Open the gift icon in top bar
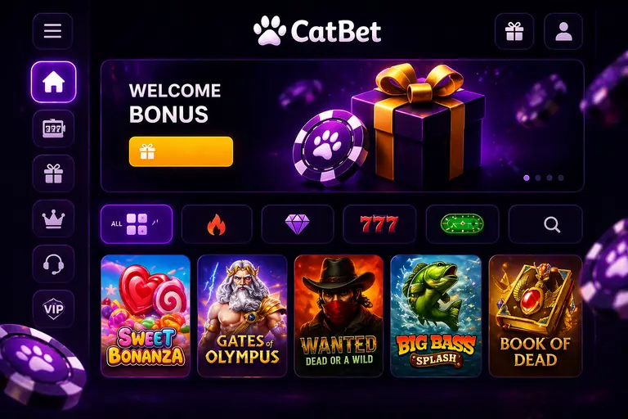628x419 pixels. click(x=514, y=31)
